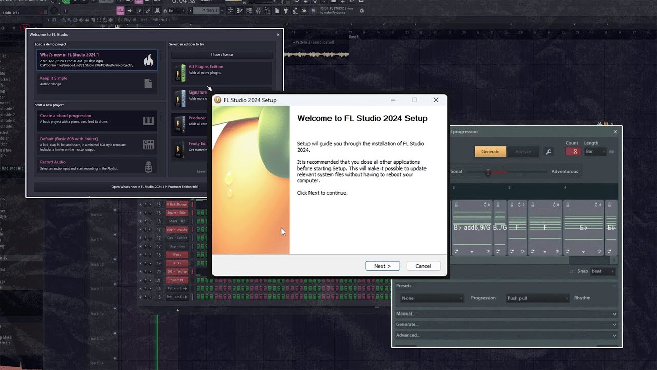Click the shopping cart icon in FL toolbar

coord(313,10)
